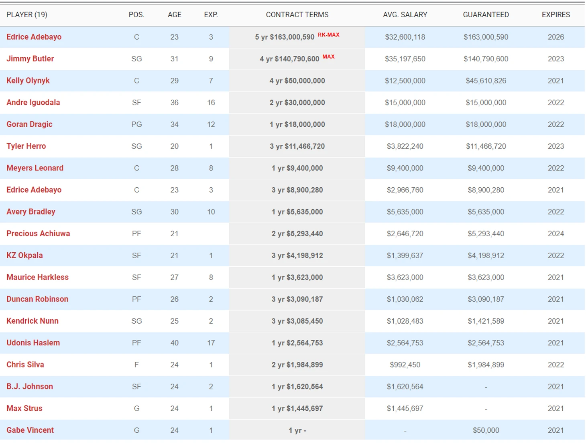Select Precious Achiuwa's name link
Viewport: 586px width, 444px height.
38,233
